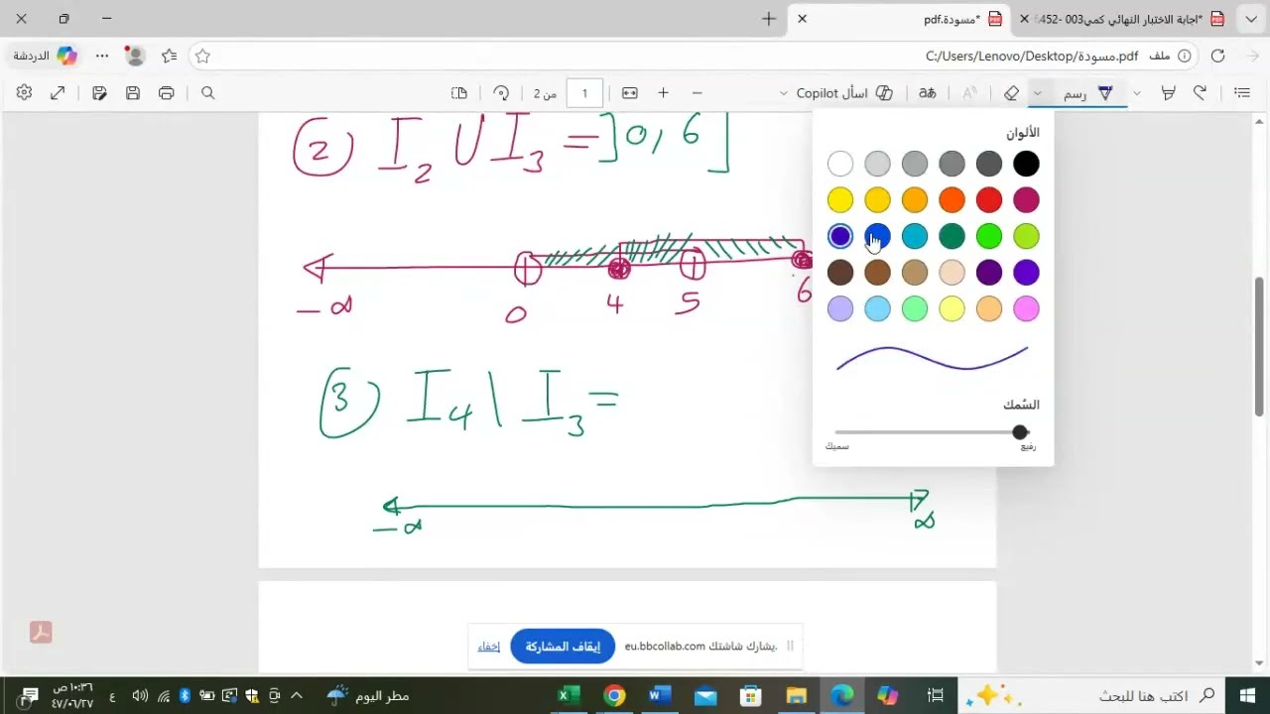Image resolution: width=1270 pixels, height=714 pixels.
Task: Click the page number input field
Action: (584, 93)
